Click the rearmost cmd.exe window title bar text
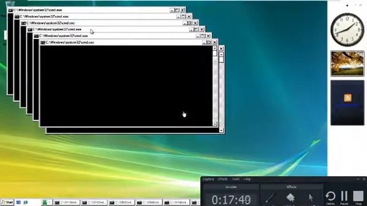The width and height of the screenshot is (367, 206). (x=38, y=10)
